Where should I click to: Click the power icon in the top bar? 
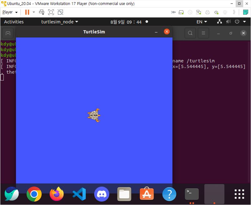(237, 22)
